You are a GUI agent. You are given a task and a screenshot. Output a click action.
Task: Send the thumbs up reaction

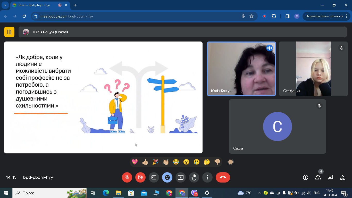[145, 162]
